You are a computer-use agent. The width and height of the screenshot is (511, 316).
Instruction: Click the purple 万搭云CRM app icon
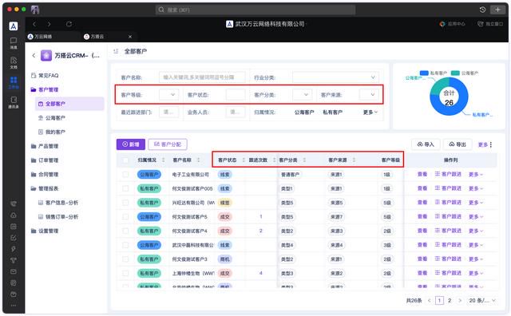click(46, 56)
